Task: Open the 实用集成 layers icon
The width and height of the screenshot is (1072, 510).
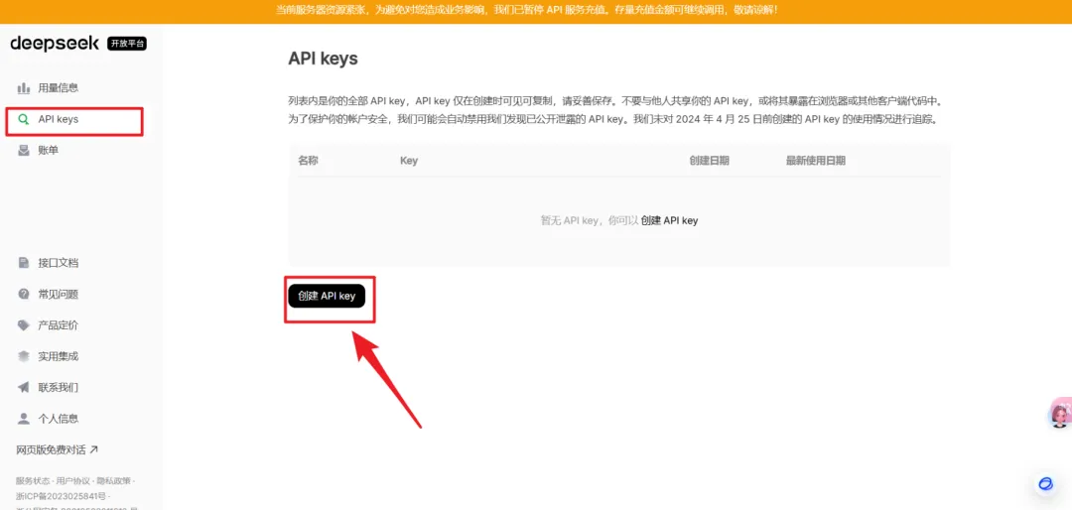Action: point(24,356)
